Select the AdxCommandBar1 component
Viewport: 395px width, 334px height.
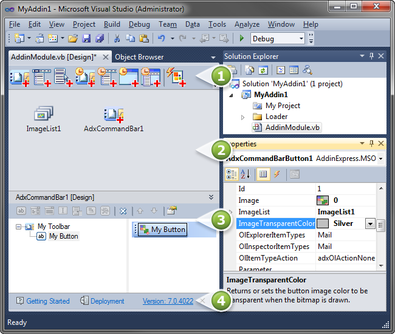(114, 120)
